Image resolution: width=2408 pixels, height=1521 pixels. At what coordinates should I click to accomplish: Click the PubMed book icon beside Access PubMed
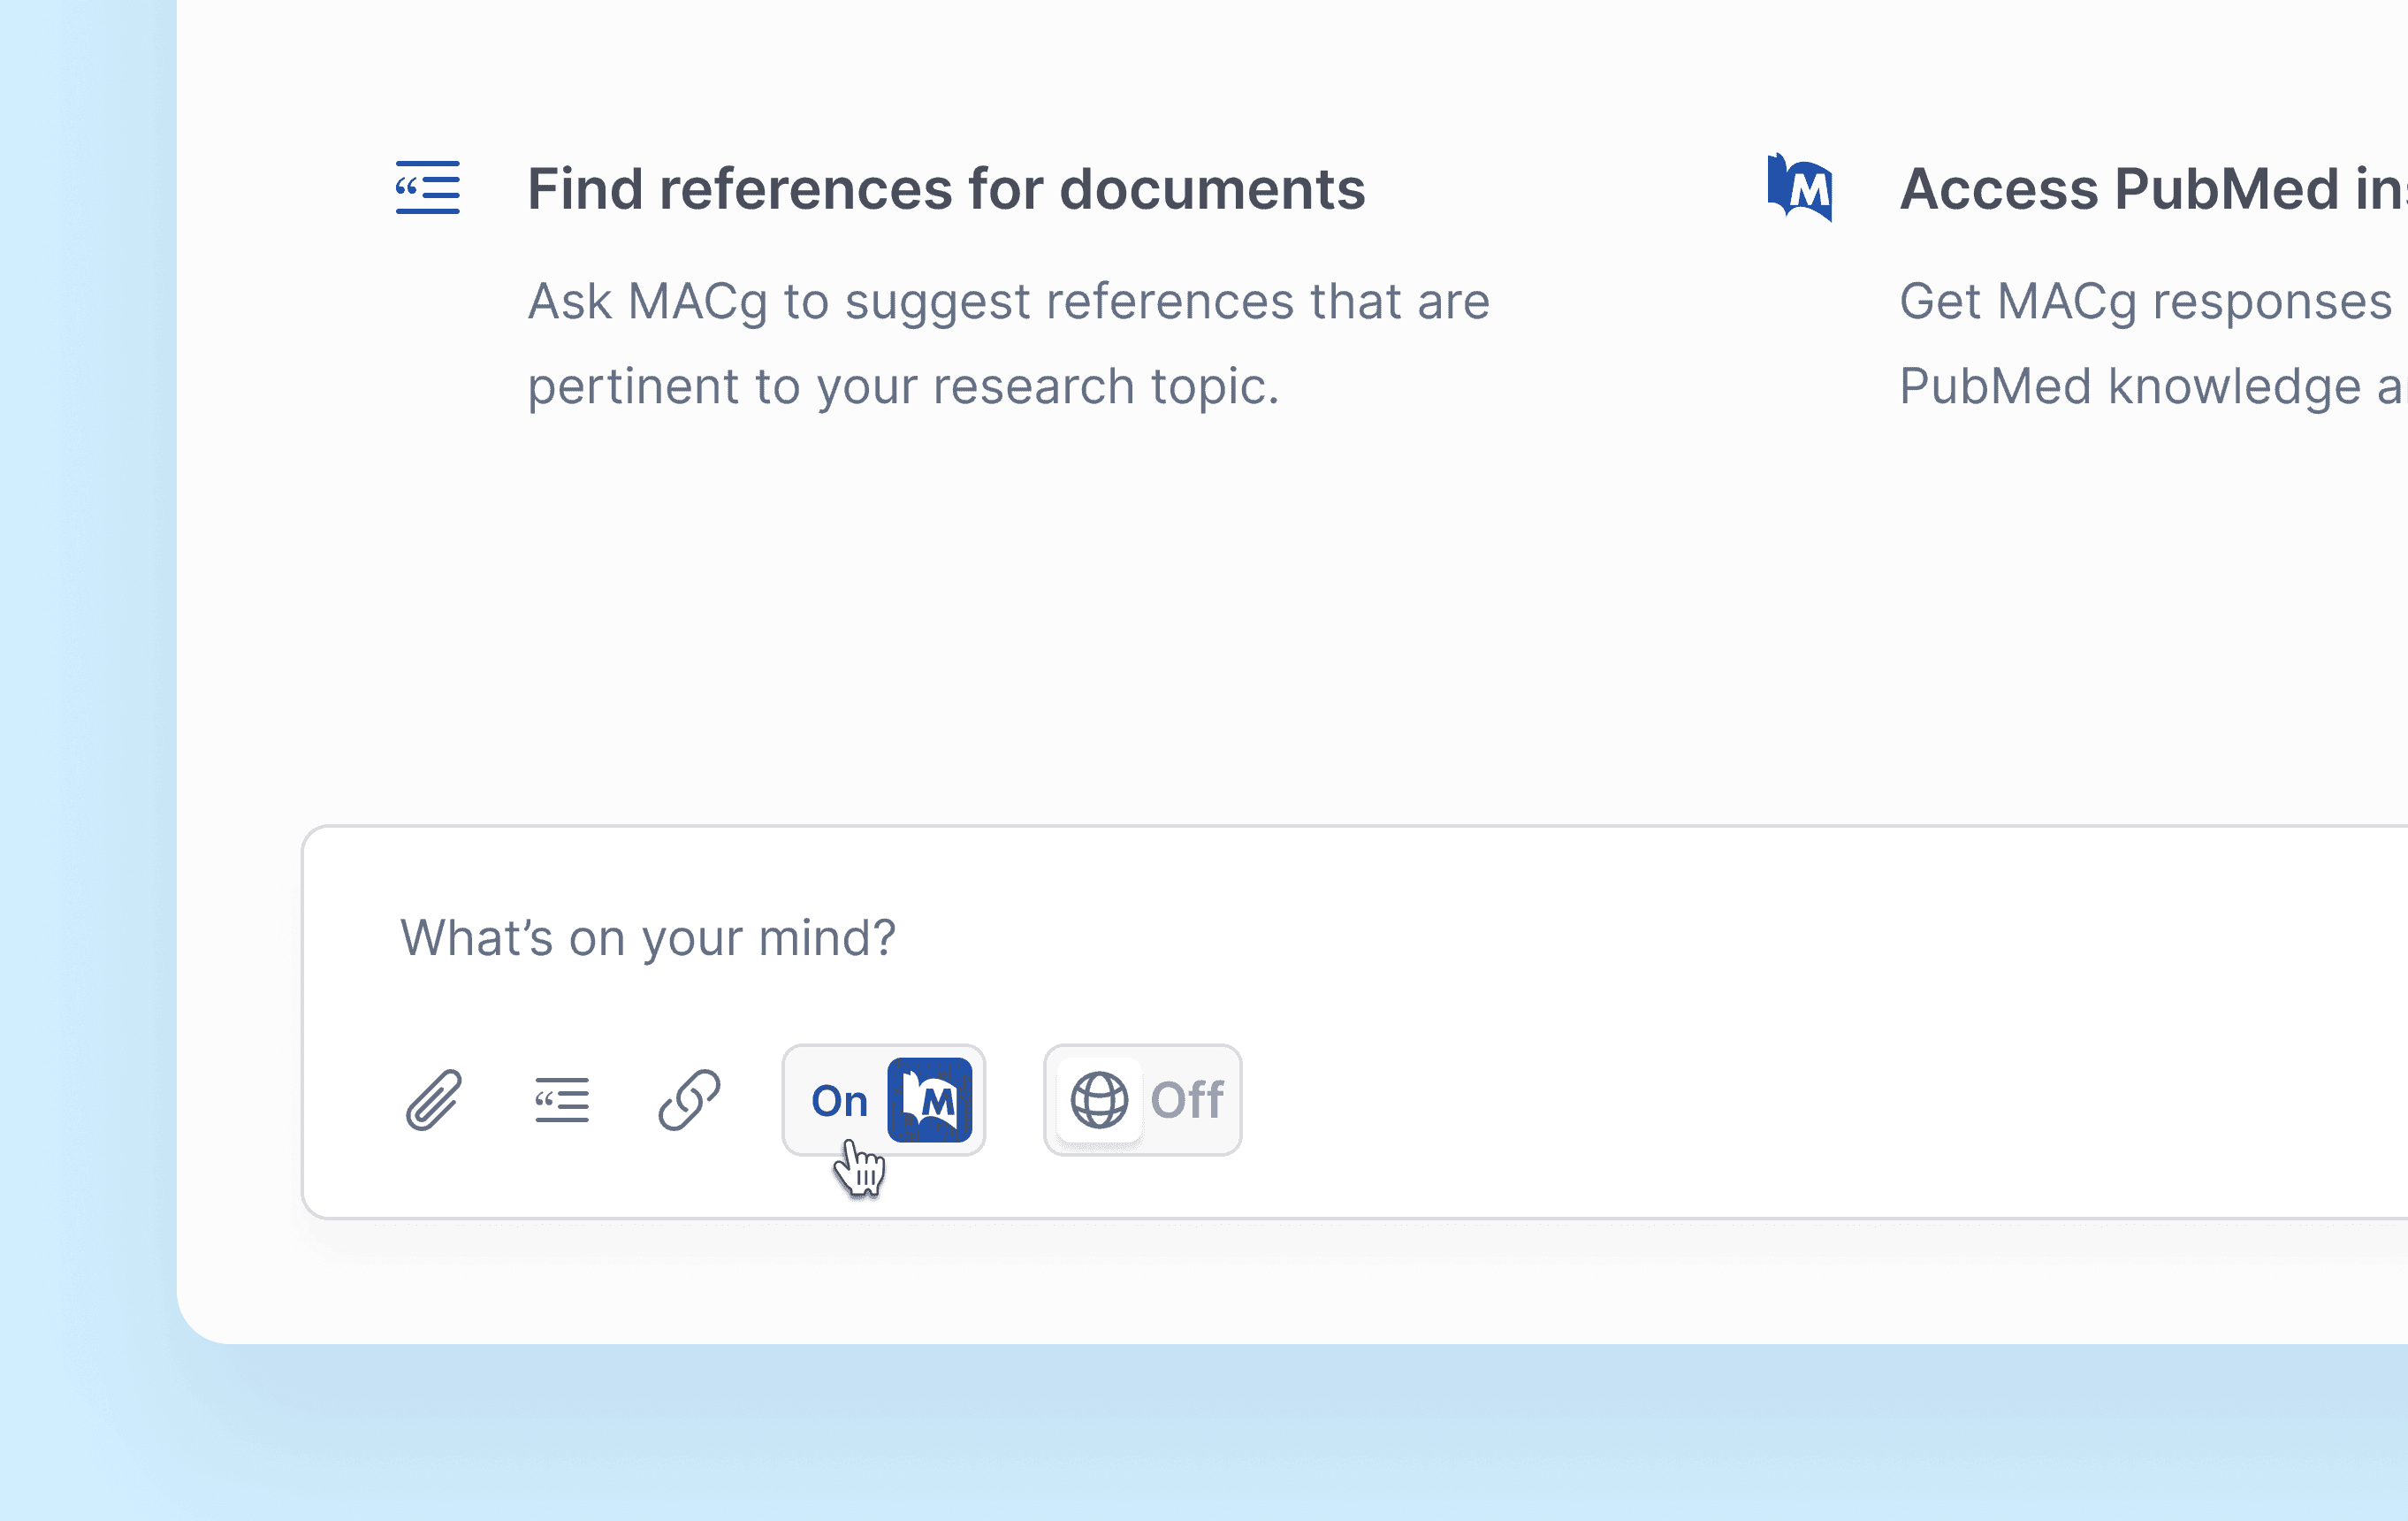click(x=1800, y=188)
